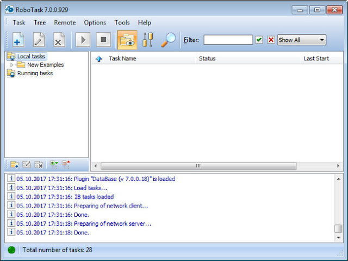
Task: Click the expand tree icon with green arrow
Action: (x=54, y=165)
